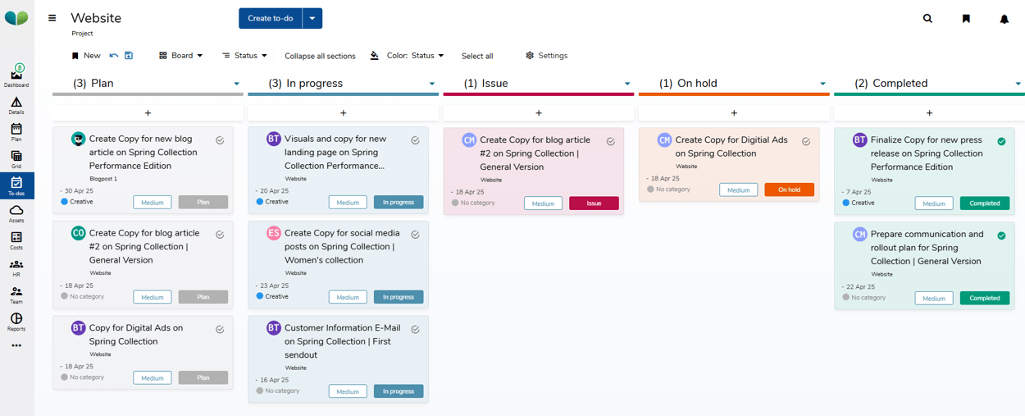Click Collapse all sections

(320, 57)
